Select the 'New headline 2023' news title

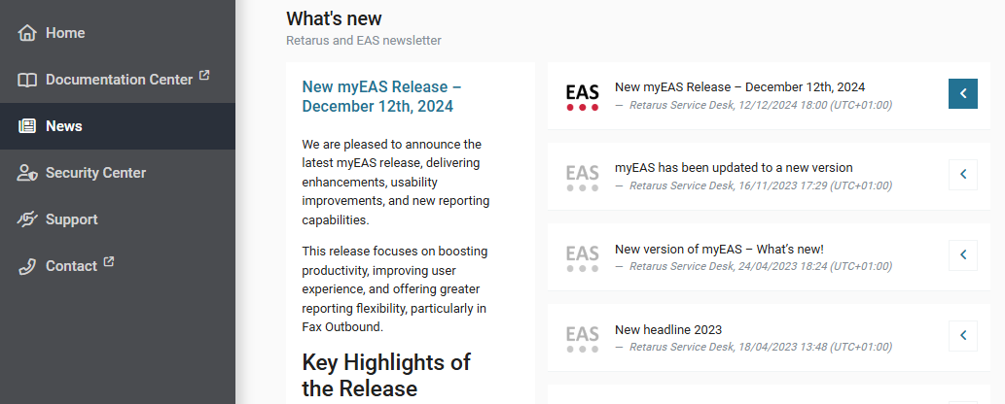(668, 329)
